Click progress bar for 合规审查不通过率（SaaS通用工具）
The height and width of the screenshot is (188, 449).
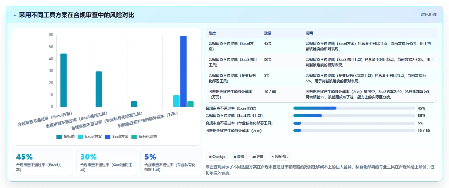[354, 116]
